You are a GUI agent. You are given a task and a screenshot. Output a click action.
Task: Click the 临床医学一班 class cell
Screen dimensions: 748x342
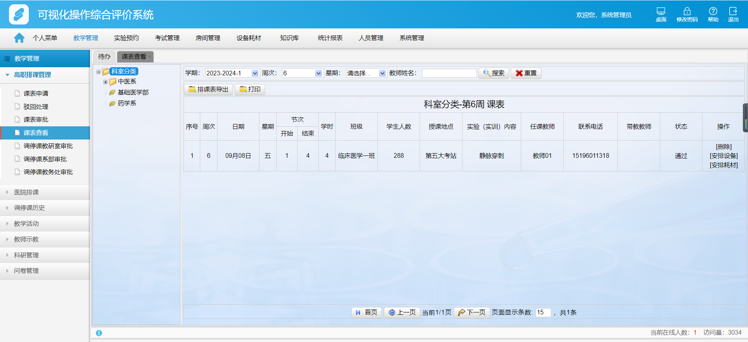coord(356,156)
